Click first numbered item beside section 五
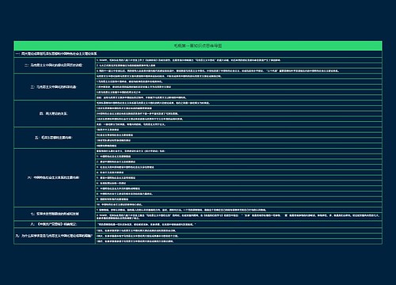 tap(238, 130)
